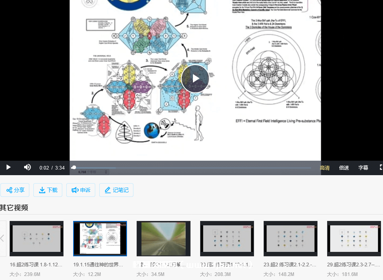Click size label 大小: 12.2M

click(x=87, y=274)
